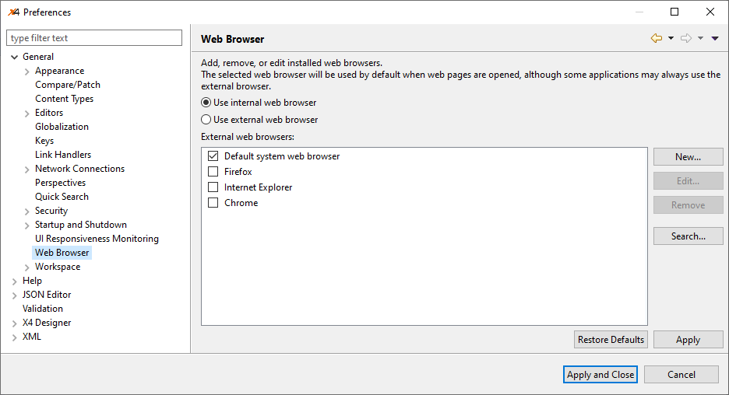Expand the XML preferences node
This screenshot has width=729, height=395.
[15, 337]
